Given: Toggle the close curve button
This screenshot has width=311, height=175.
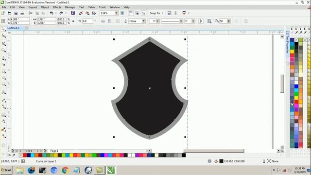Looking at the screenshot, I should tap(201, 21).
